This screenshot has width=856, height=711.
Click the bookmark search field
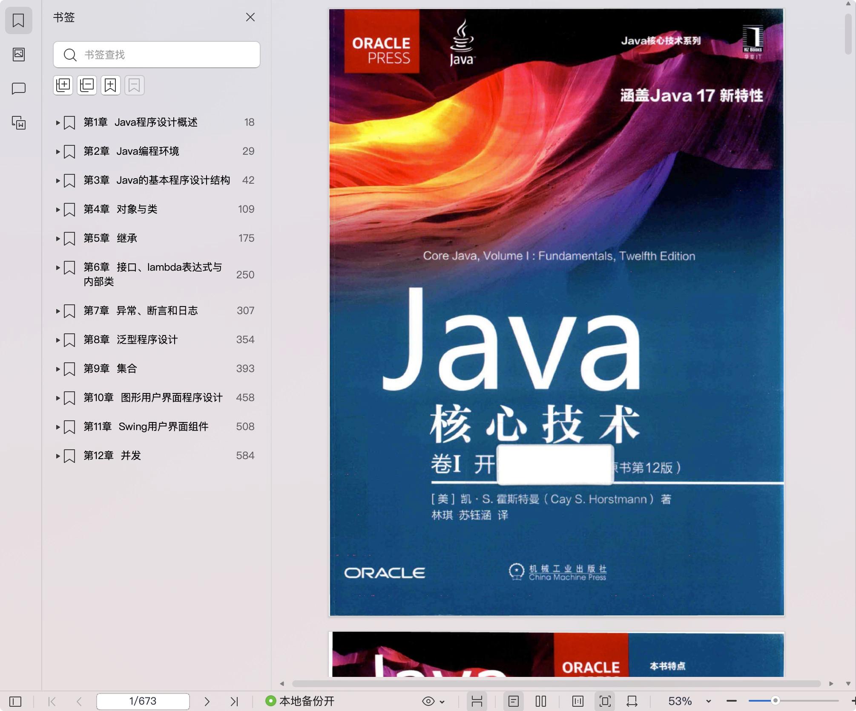point(156,55)
